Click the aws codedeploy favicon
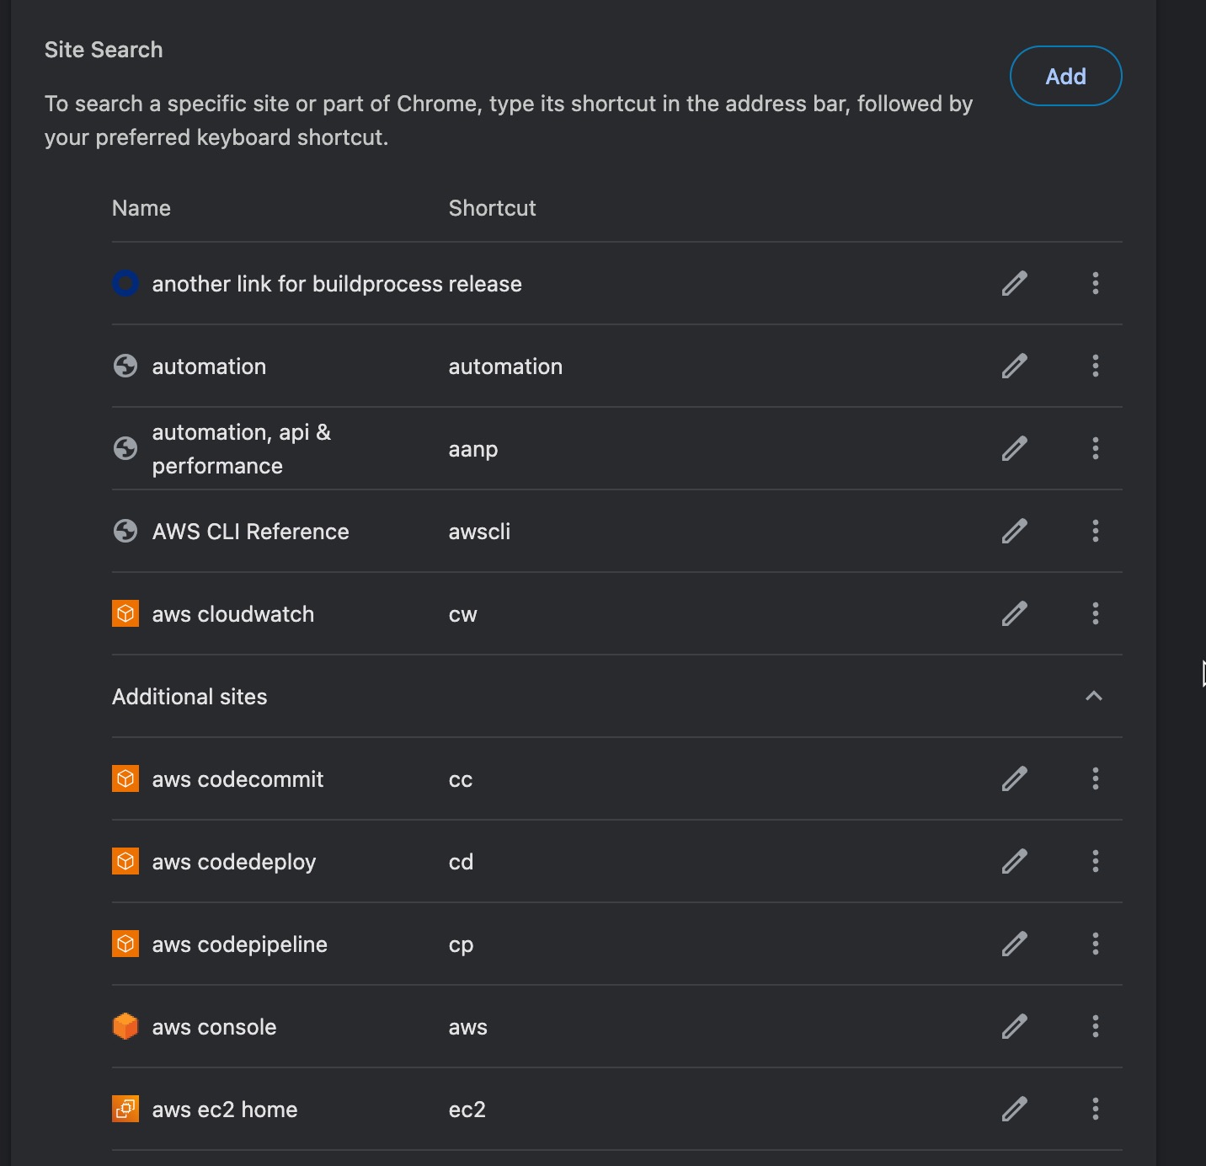Viewport: 1206px width, 1166px height. click(125, 861)
